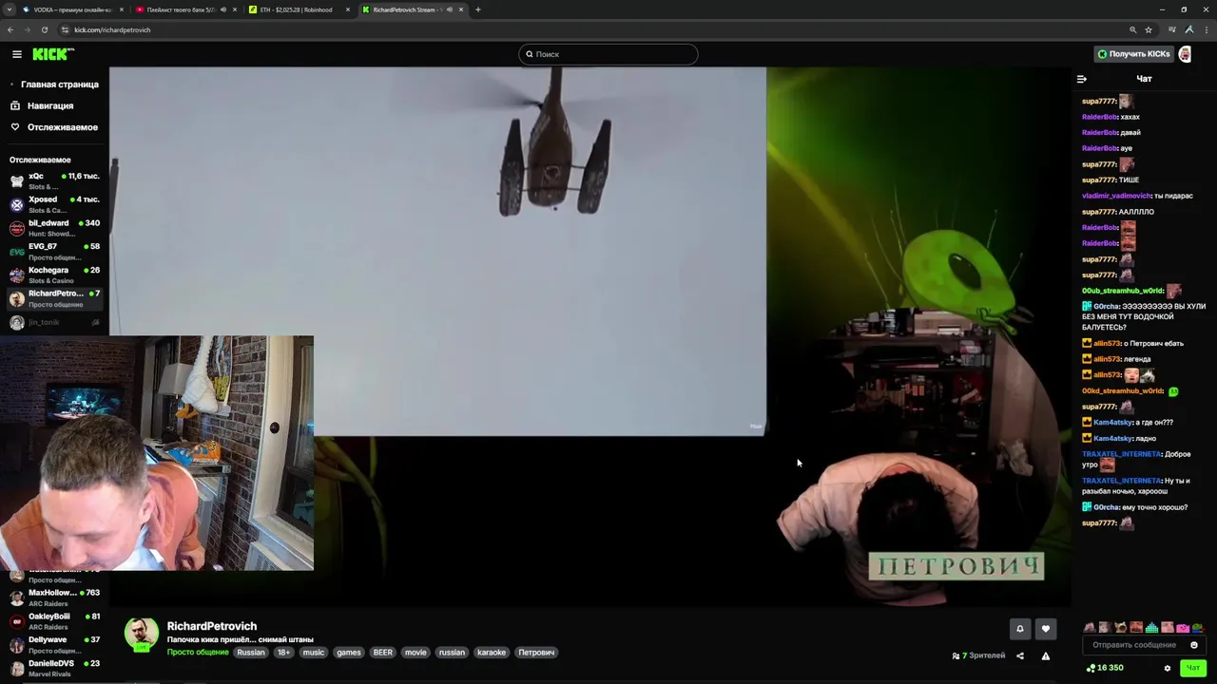Image resolution: width=1217 pixels, height=684 pixels.
Task: Click the Петрович tag
Action: coord(536,653)
